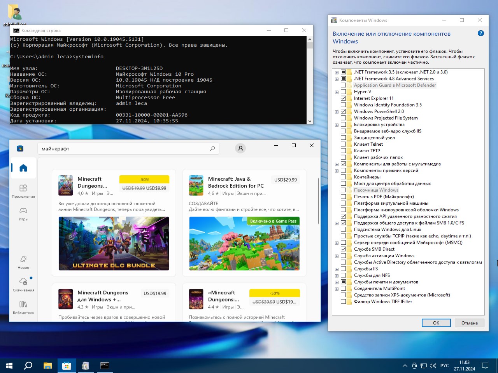The width and height of the screenshot is (498, 373).
Task: Open help for Windows Components dialog
Action: click(x=480, y=33)
